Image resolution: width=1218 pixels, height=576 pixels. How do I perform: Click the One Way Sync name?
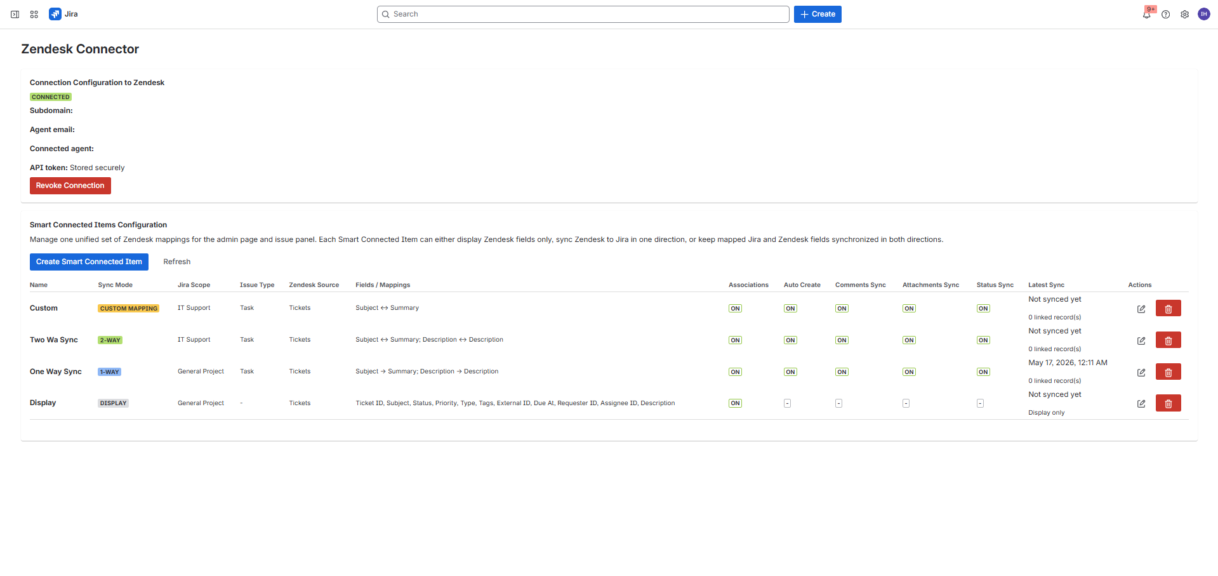[56, 372]
